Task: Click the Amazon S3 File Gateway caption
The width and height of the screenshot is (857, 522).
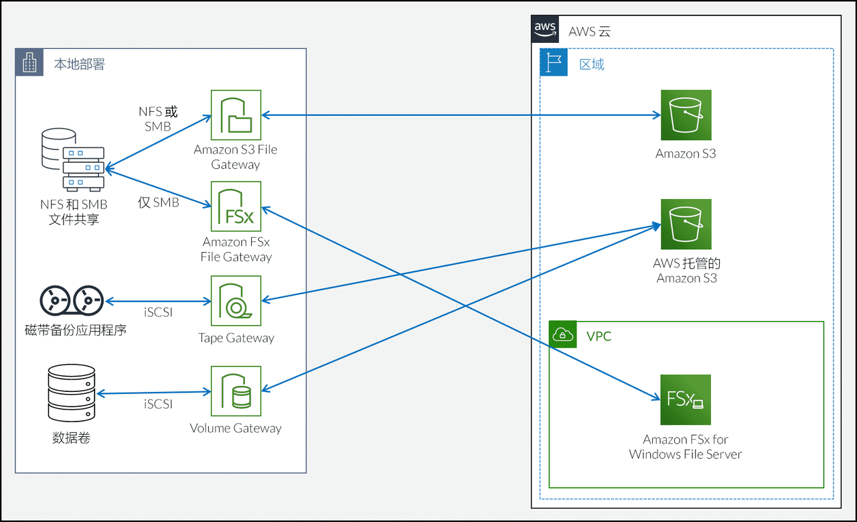Action: 236,157
